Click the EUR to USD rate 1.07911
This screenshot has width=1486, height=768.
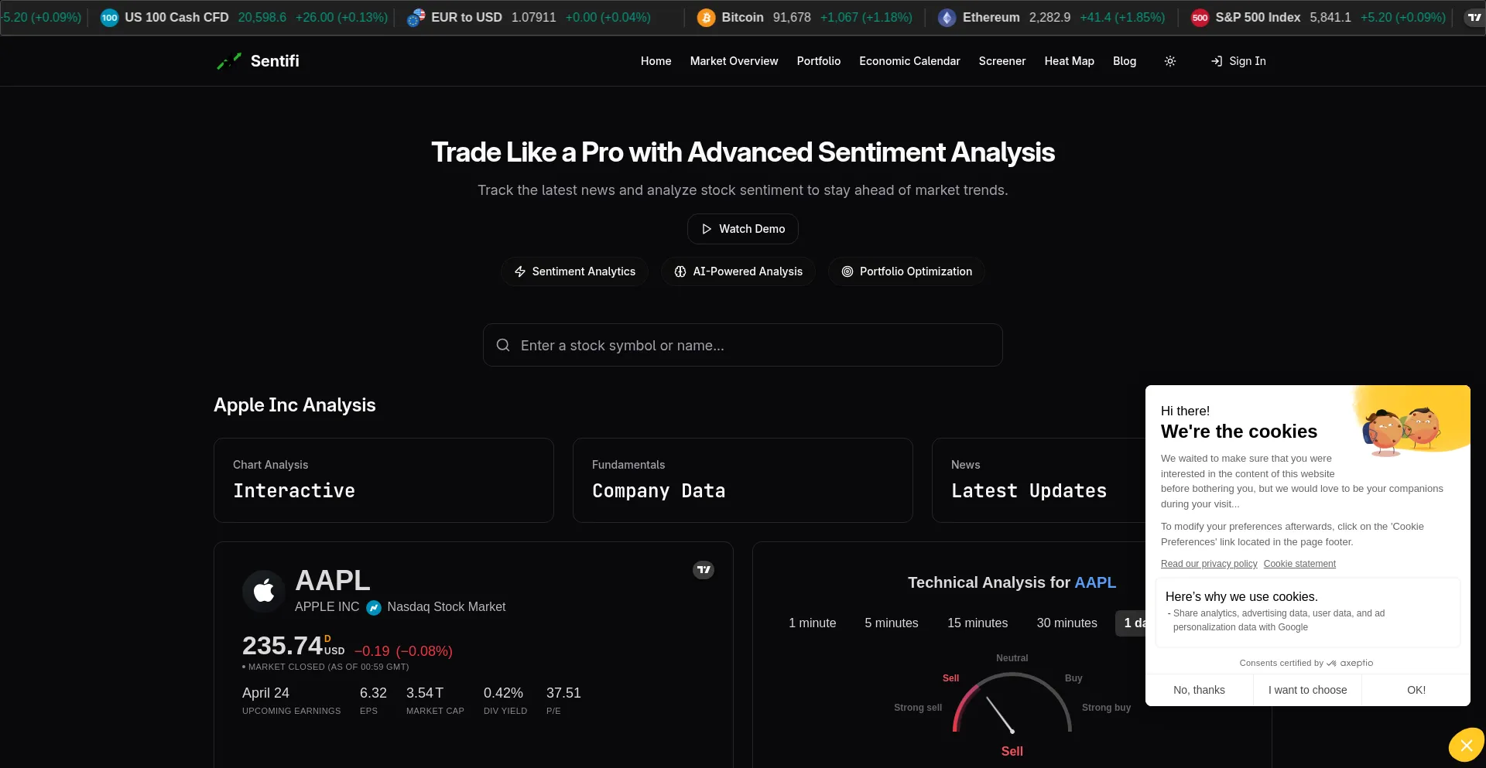533,17
